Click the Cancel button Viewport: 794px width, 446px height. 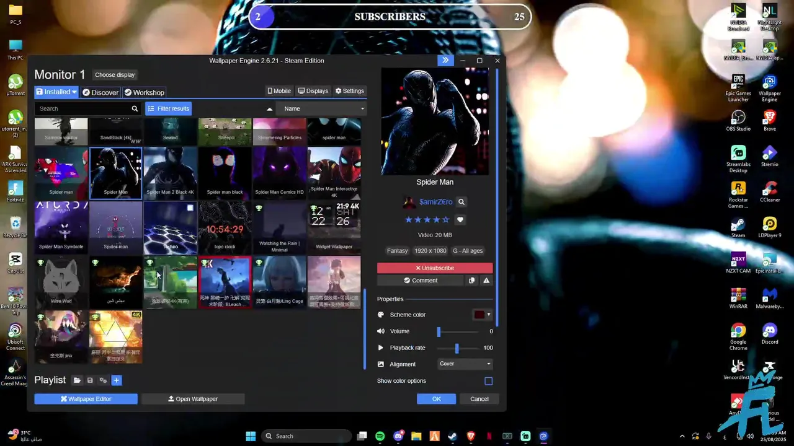(480, 399)
